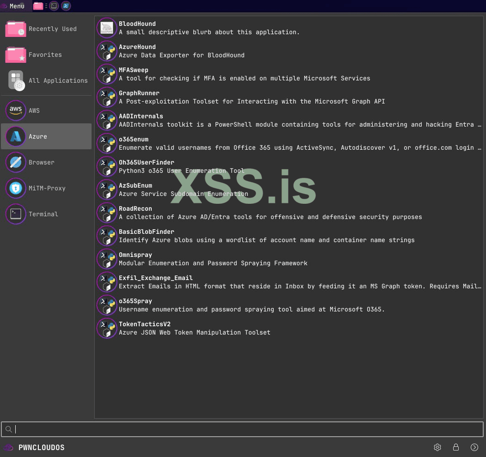The width and height of the screenshot is (486, 457).
Task: Click the MFASweep title text
Action: coord(133,70)
